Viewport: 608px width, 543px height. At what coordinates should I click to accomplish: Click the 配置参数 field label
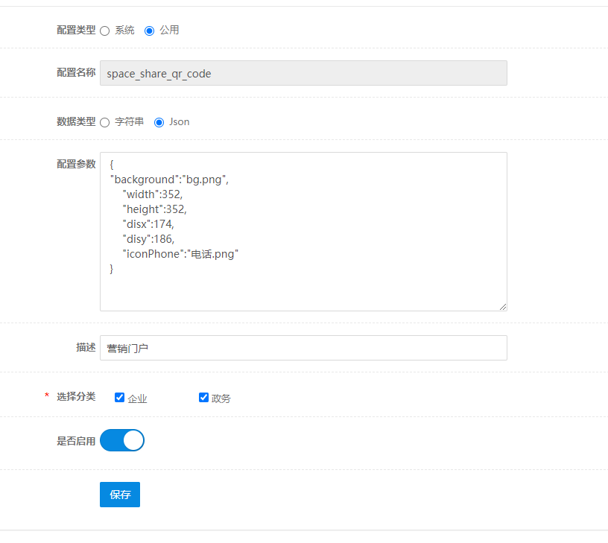click(76, 164)
